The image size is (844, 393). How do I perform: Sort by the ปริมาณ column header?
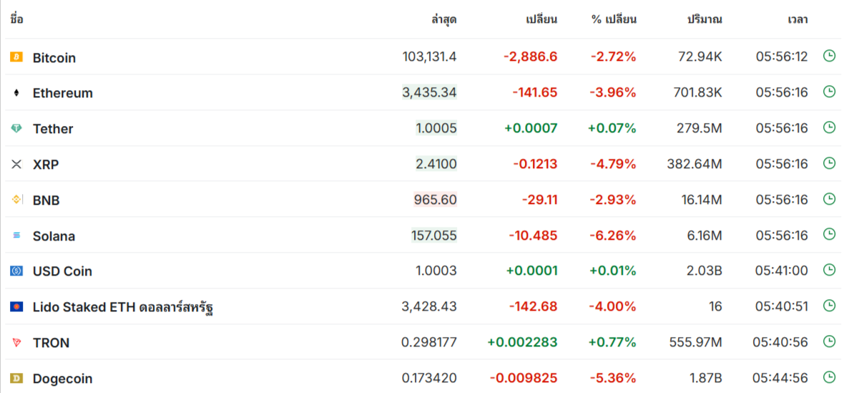point(704,19)
